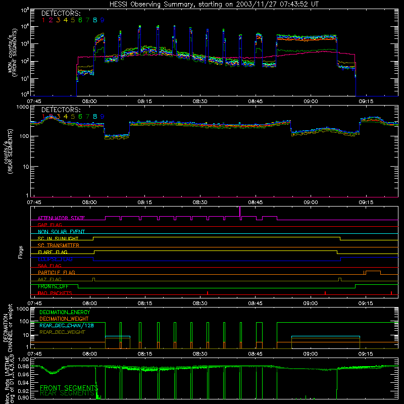404x404 pixels.
Task: Click the 09:15 tick label under the flags plot
Action: point(366,304)
